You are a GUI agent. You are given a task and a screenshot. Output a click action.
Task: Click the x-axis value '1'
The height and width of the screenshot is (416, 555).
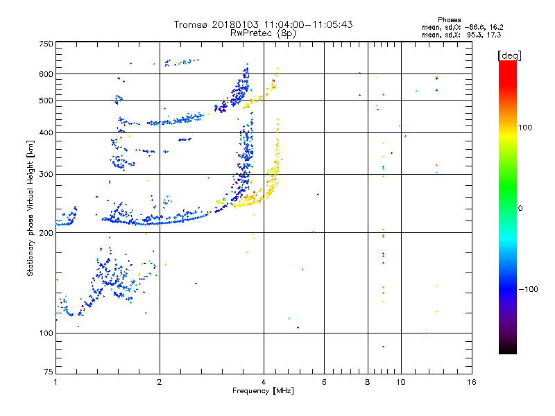(55, 382)
